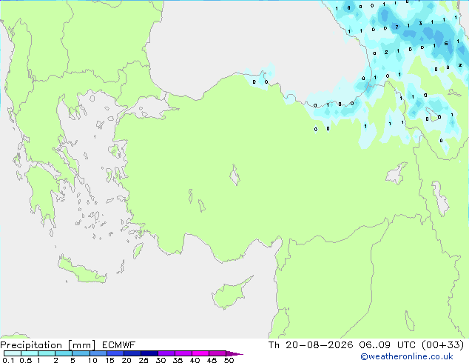Image resolution: width=469 pixels, height=363 pixels.
Task: Pick the 15–20 mm legend swatch
Action: (115, 353)
